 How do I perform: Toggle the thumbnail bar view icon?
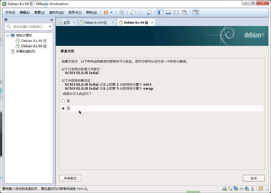tap(168, 12)
